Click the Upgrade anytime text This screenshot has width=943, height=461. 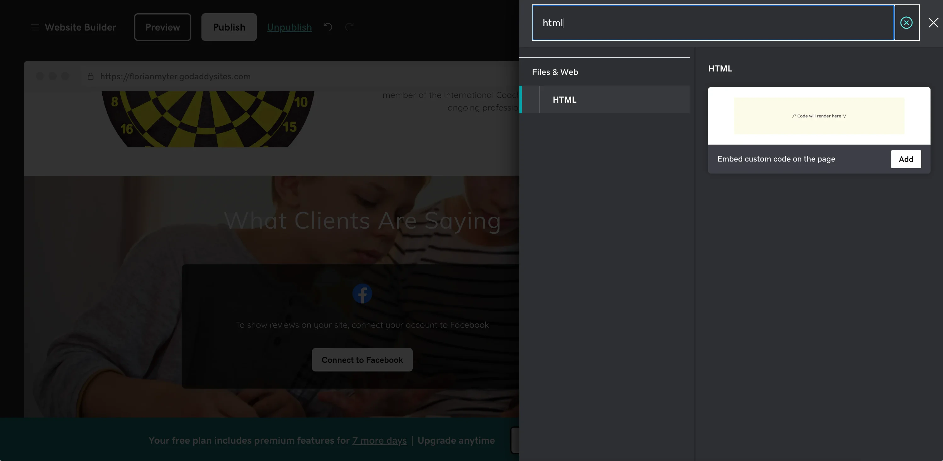coord(456,441)
